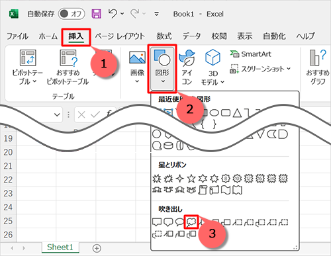Select the 10-point star shape
The width and height of the screenshot is (331, 256).
pos(237,179)
